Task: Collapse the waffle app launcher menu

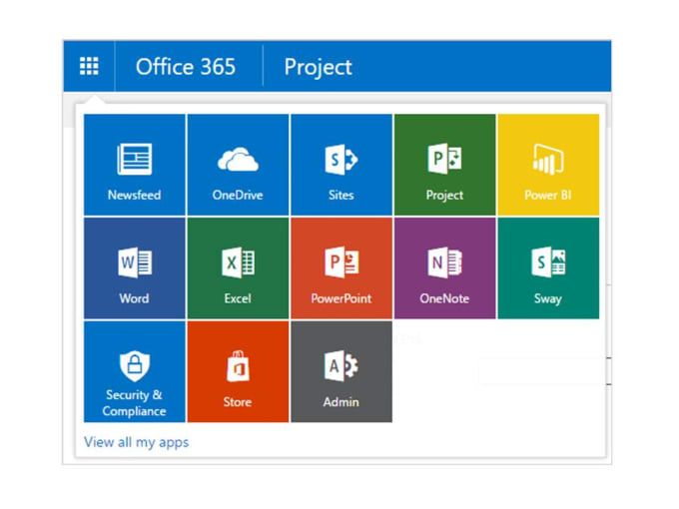Action: coord(89,66)
